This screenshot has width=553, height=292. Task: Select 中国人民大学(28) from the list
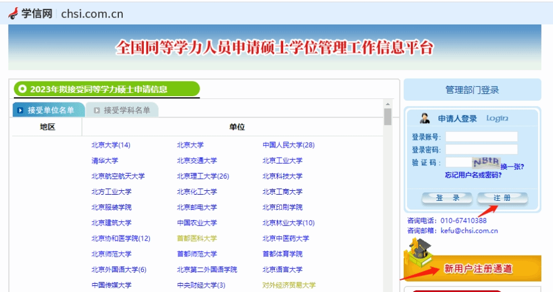(x=288, y=145)
